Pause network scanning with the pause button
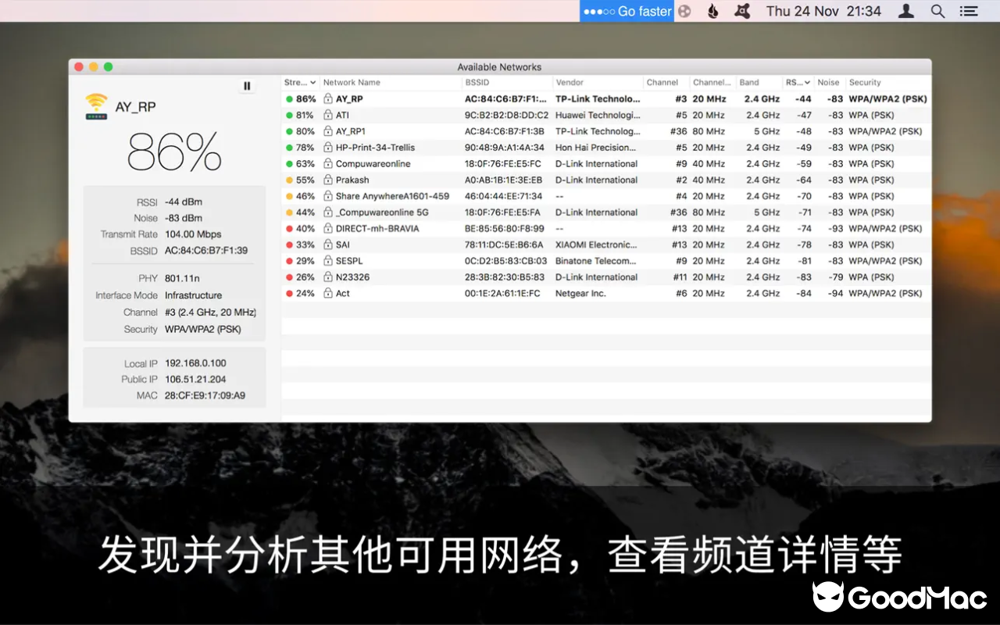The image size is (1000, 625). [247, 86]
